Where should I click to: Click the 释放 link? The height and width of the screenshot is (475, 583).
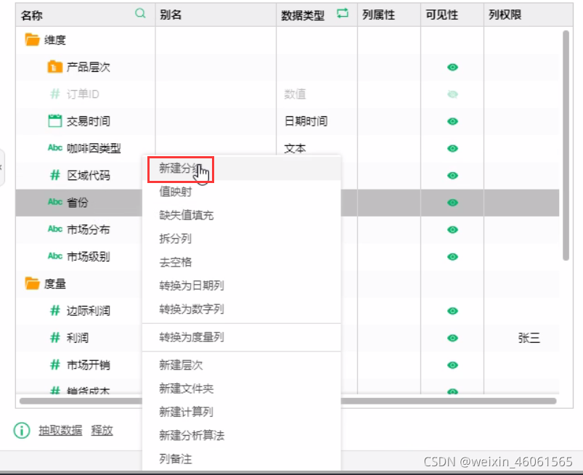tap(102, 430)
